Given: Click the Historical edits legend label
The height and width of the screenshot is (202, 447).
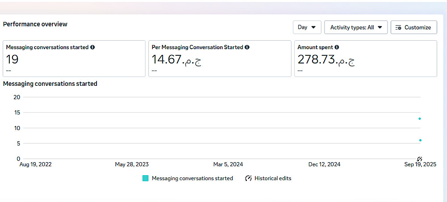Looking at the screenshot, I should coord(273,178).
